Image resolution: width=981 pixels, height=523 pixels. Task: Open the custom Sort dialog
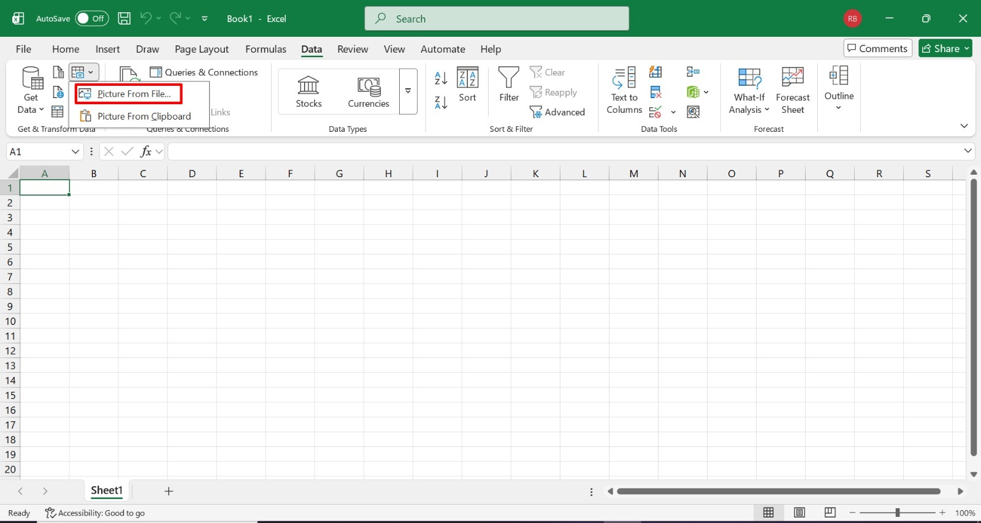[x=467, y=85]
